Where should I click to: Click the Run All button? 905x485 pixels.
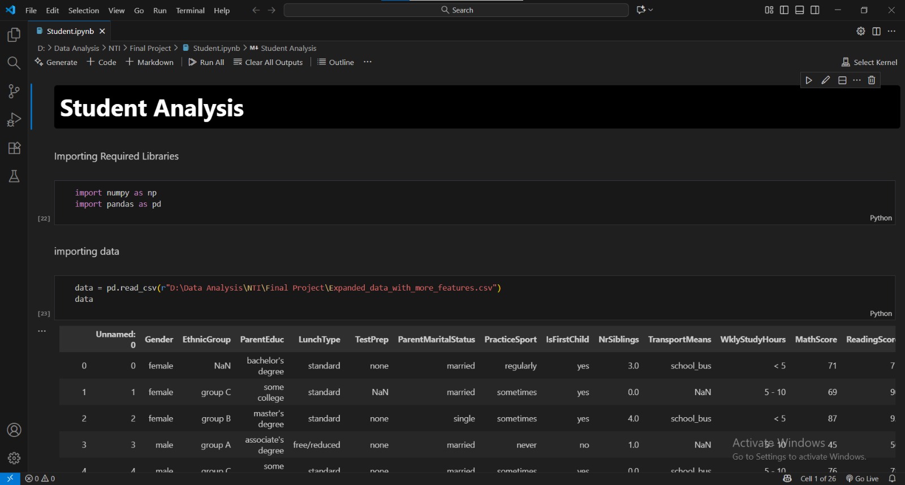coord(206,62)
